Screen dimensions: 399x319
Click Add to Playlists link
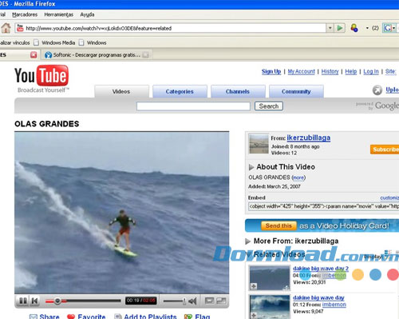(x=145, y=317)
